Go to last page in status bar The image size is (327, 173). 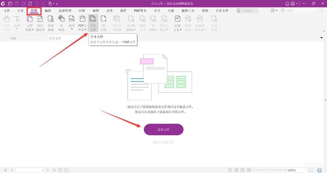tap(54, 170)
